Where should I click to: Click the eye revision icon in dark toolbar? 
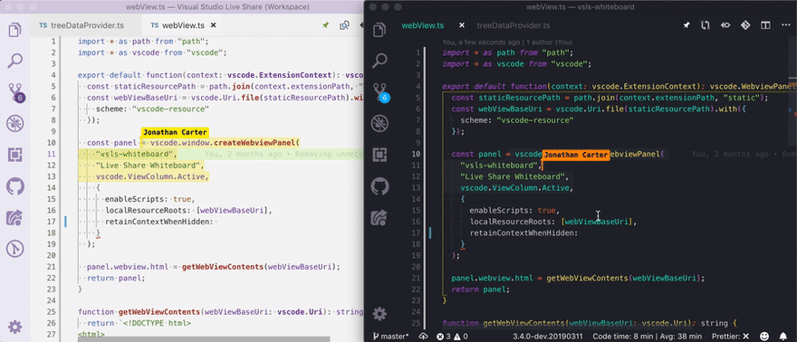pyautogui.click(x=725, y=25)
